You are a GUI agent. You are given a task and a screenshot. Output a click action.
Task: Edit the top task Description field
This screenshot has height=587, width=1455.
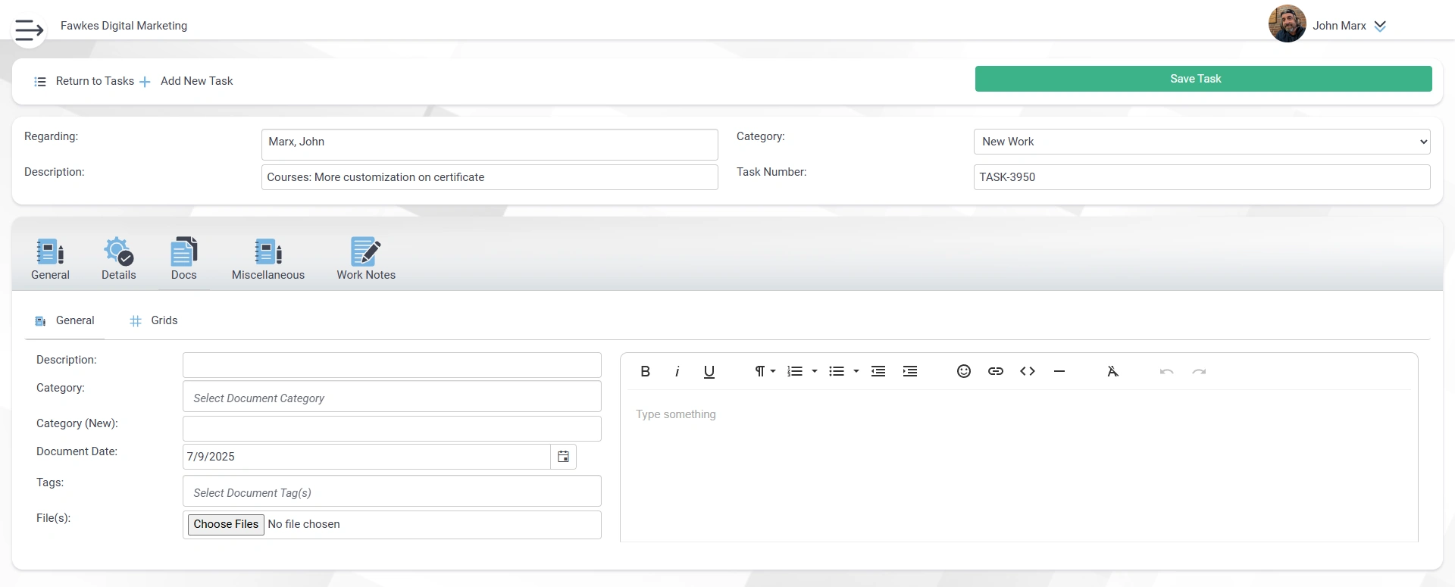coord(490,177)
